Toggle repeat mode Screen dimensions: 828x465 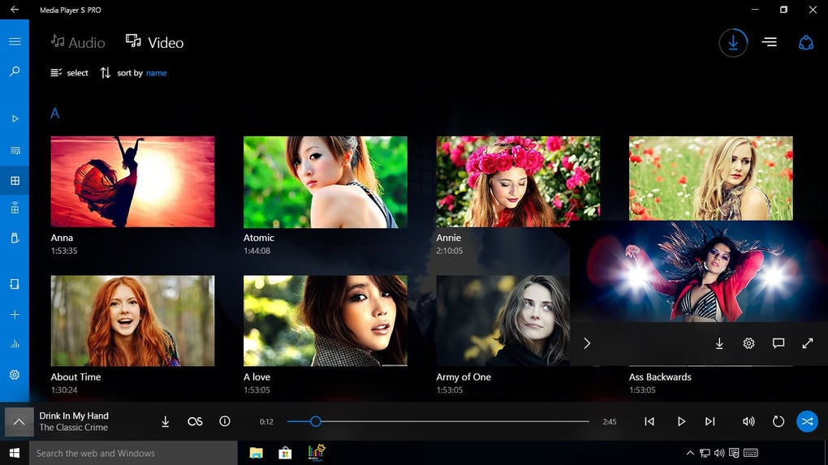point(778,421)
